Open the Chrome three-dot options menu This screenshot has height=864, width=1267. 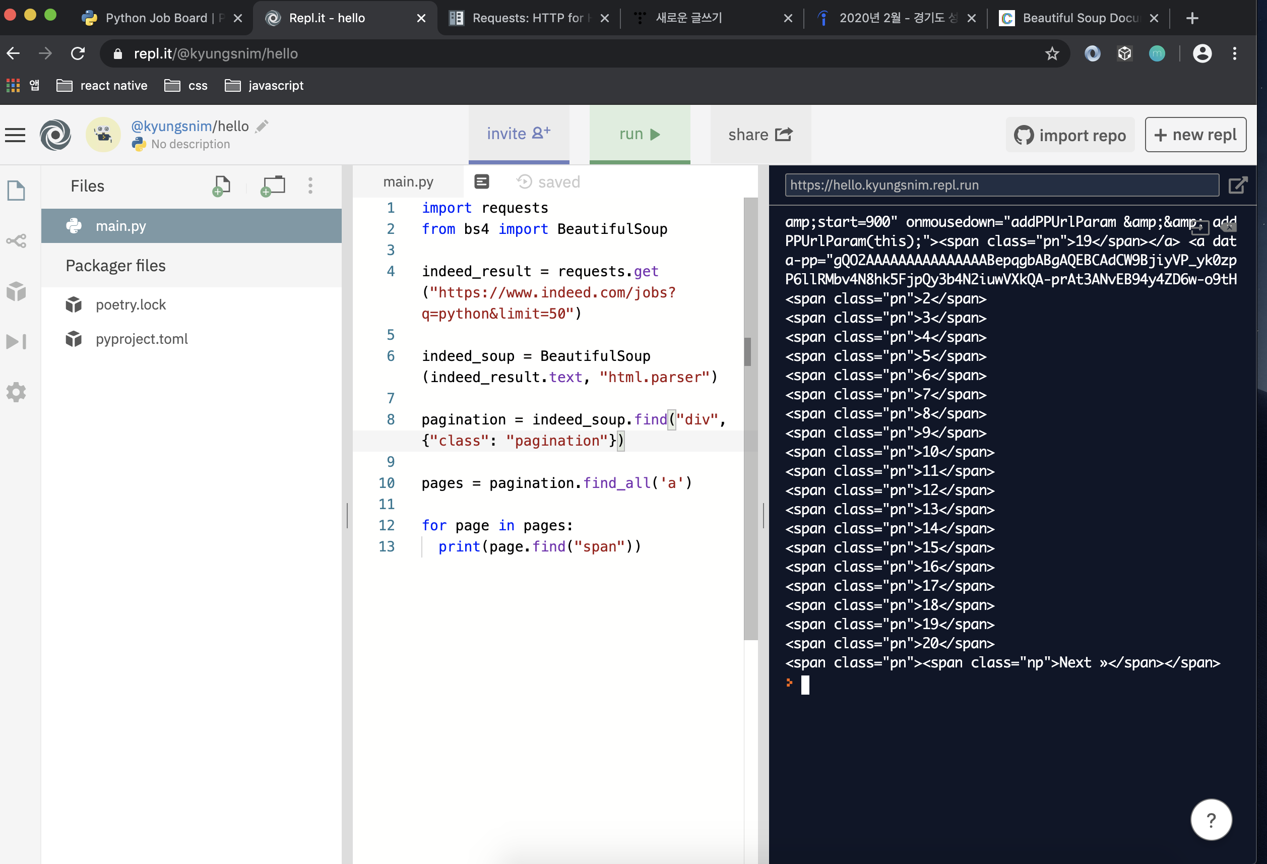click(x=1234, y=53)
